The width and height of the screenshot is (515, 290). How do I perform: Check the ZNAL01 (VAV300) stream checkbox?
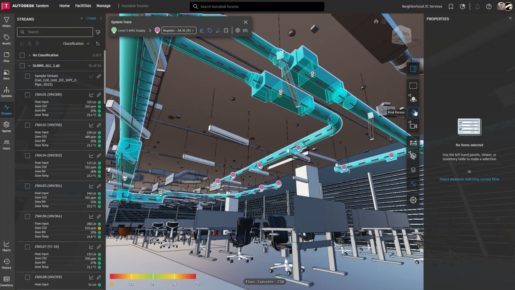tap(27, 95)
